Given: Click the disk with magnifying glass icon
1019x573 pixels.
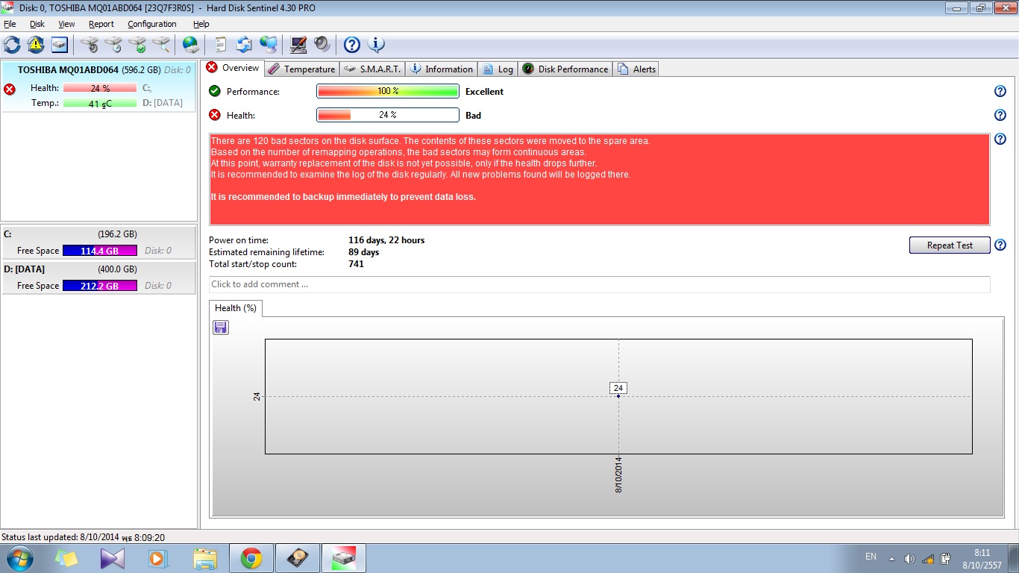Looking at the screenshot, I should (161, 45).
